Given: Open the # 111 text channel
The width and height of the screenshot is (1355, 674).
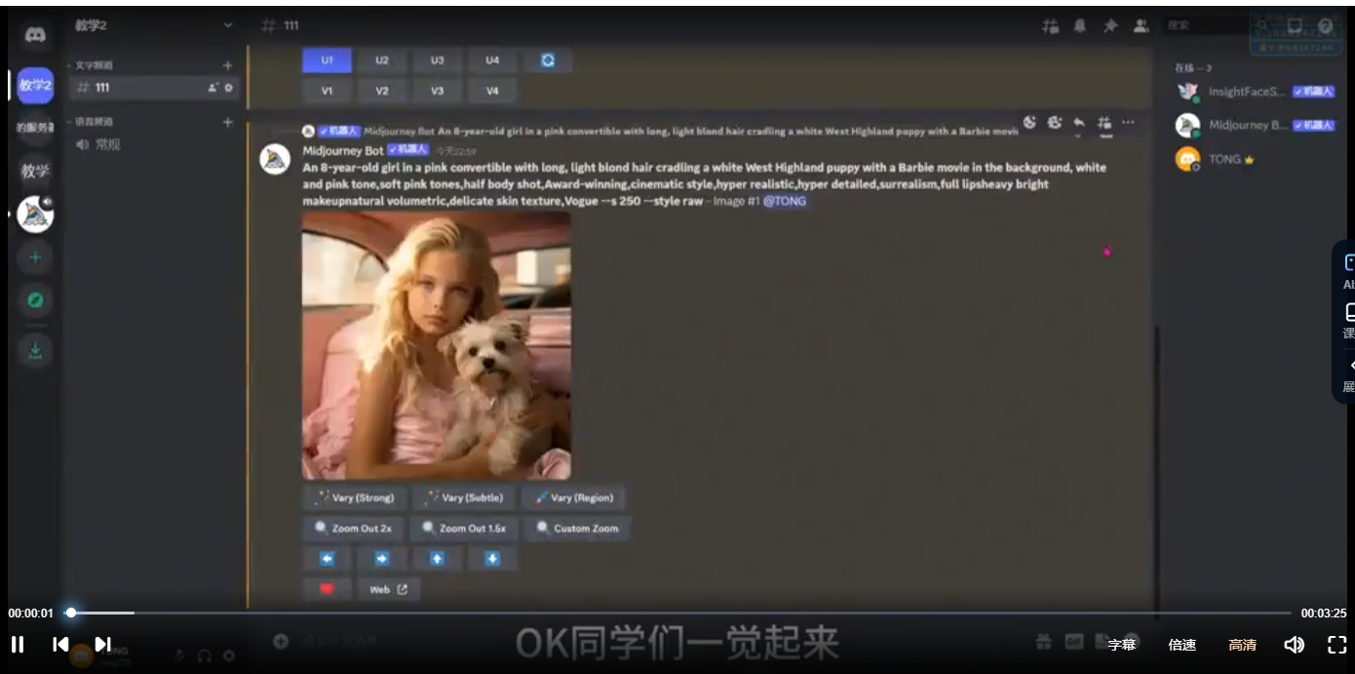Looking at the screenshot, I should 153,88.
